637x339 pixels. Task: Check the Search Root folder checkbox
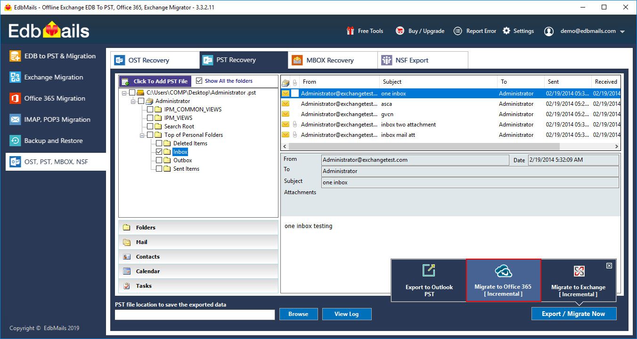[150, 126]
